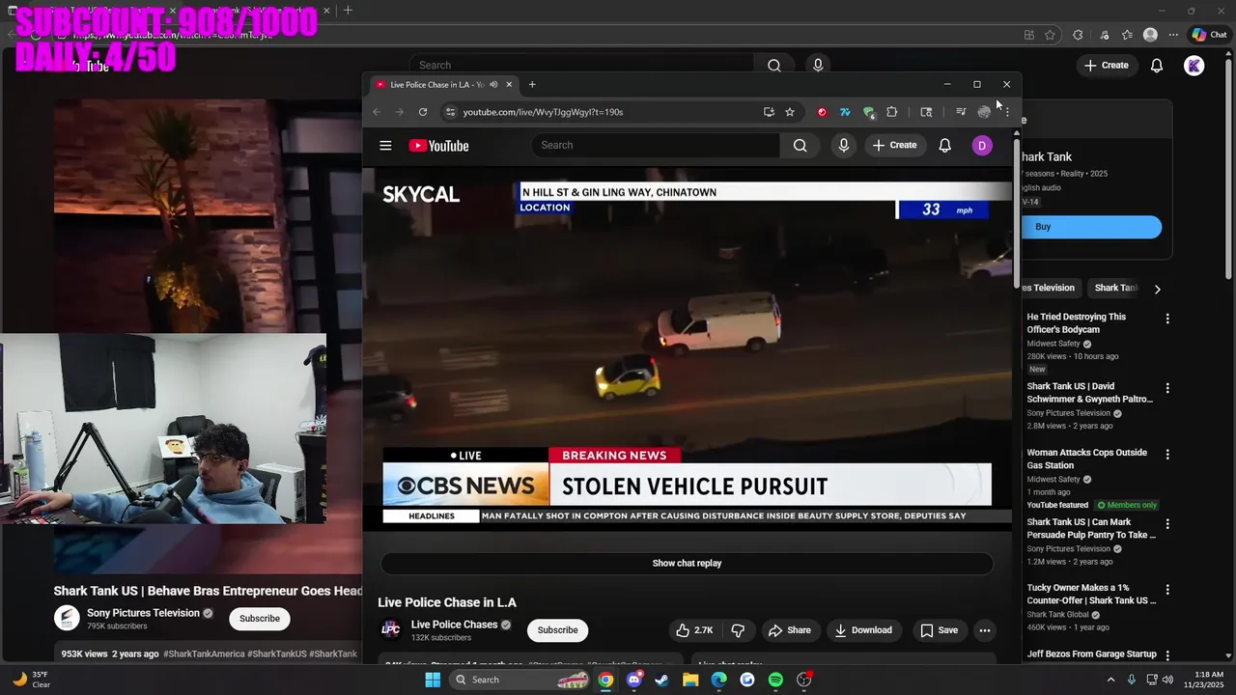Open Copilot Chat in Edge
This screenshot has width=1236, height=695.
[x=1209, y=35]
